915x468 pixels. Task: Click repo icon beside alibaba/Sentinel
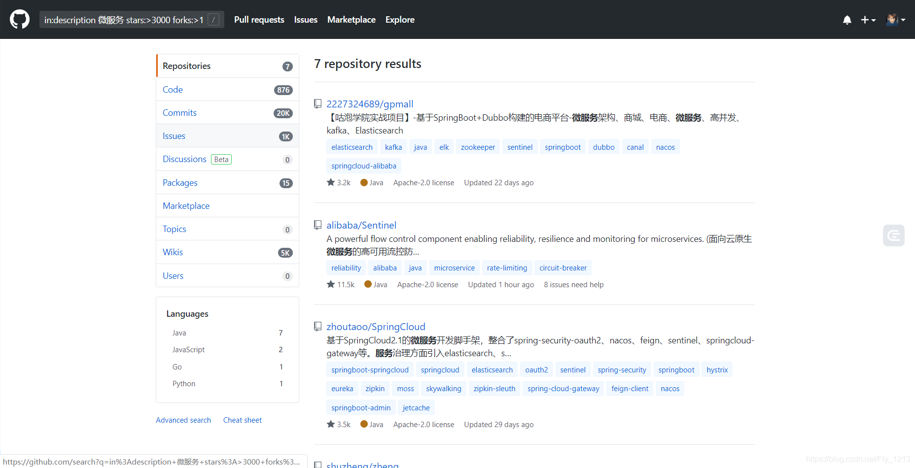point(318,225)
